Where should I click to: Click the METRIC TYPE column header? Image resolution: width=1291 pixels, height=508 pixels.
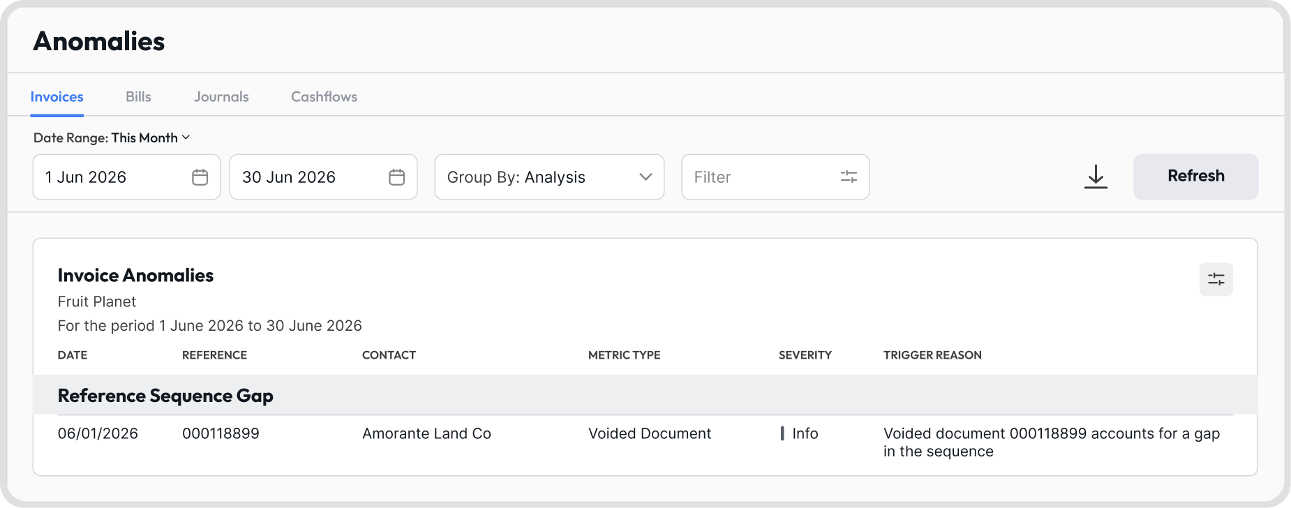pos(624,355)
